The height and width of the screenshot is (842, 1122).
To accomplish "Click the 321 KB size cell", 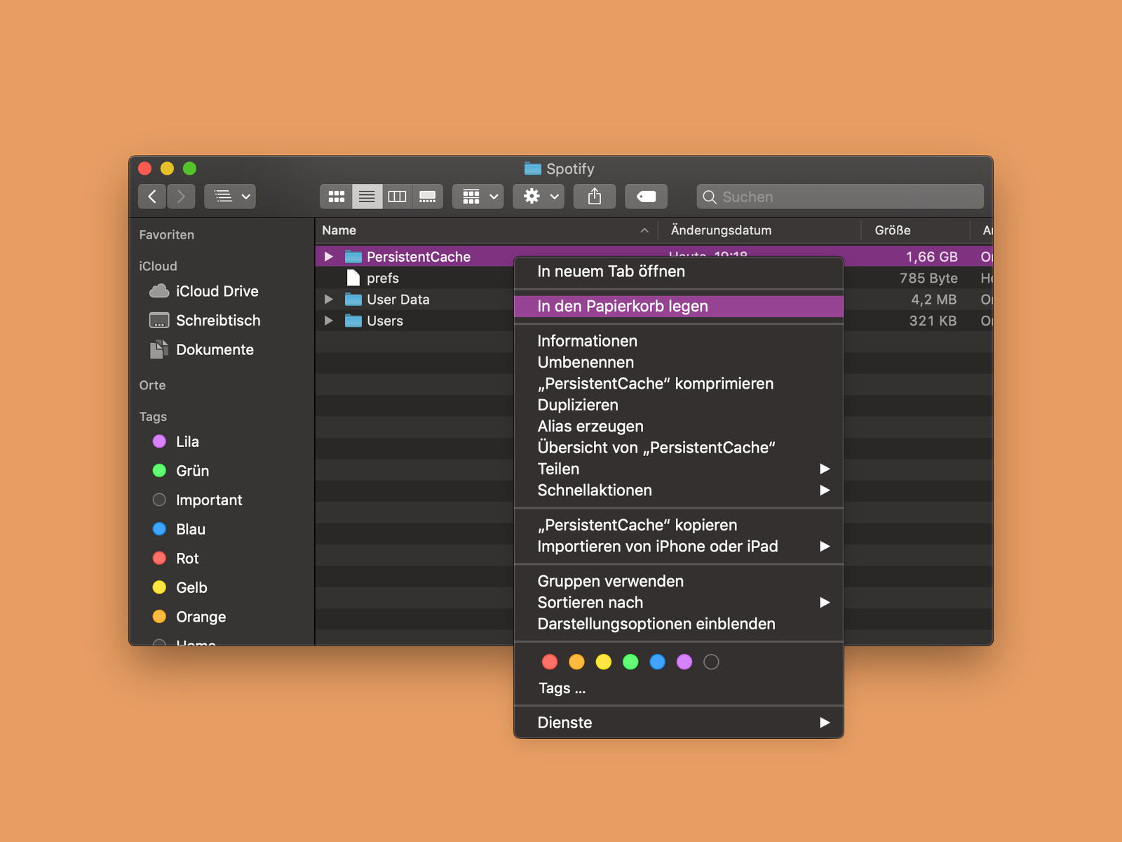I will pos(933,321).
